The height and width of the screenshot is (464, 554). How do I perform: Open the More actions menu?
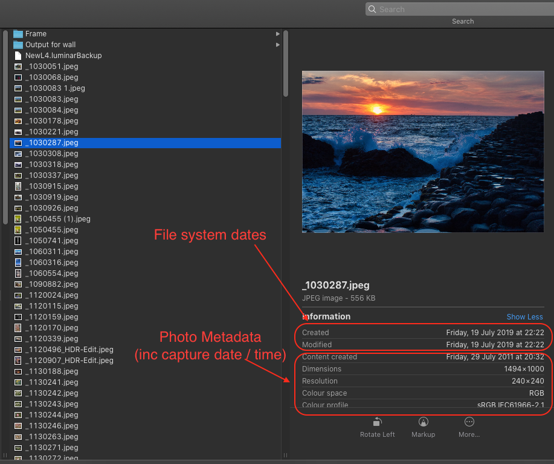tap(469, 422)
